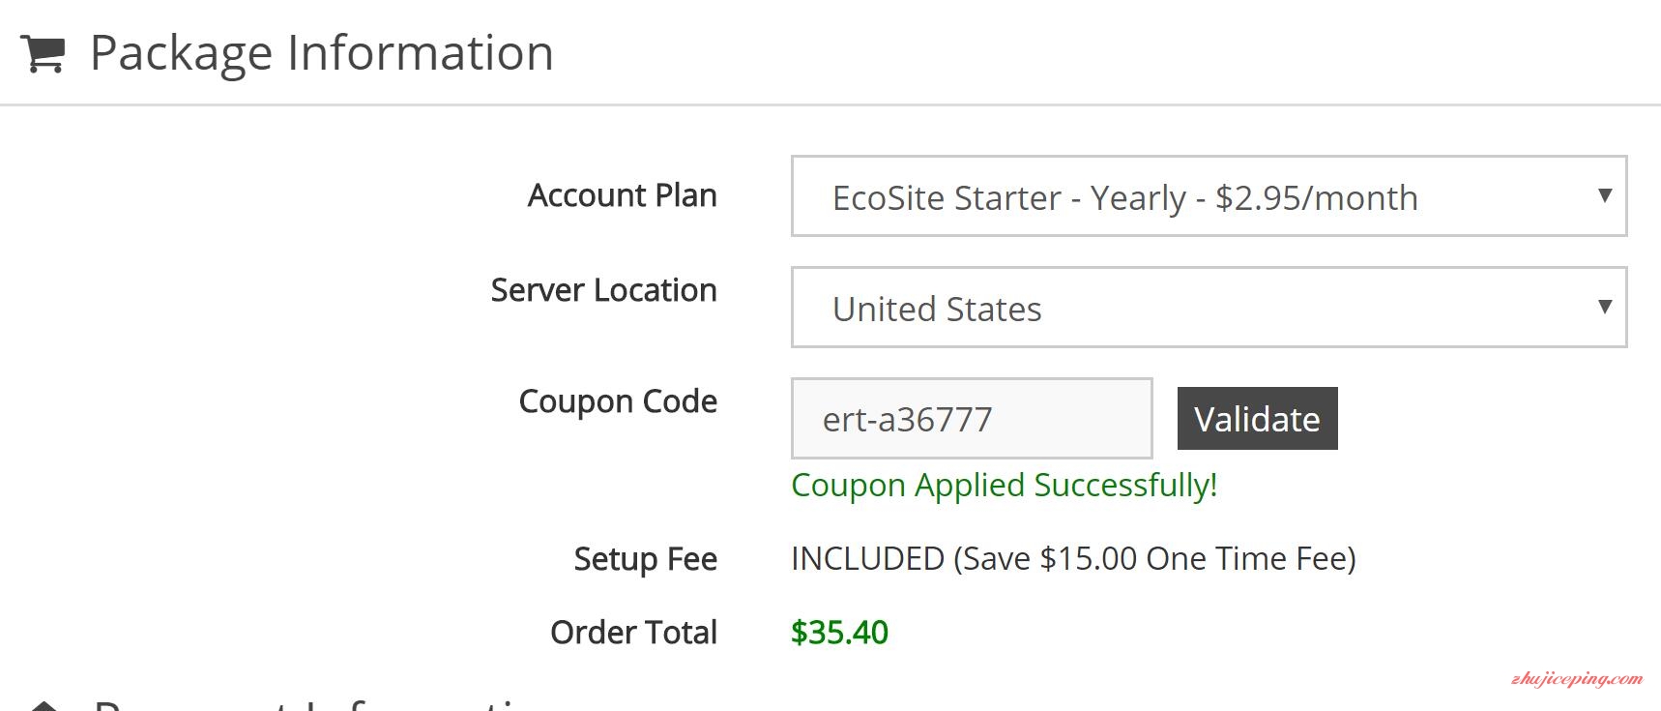Click the shopping cart icon
This screenshot has width=1661, height=711.
point(43,53)
